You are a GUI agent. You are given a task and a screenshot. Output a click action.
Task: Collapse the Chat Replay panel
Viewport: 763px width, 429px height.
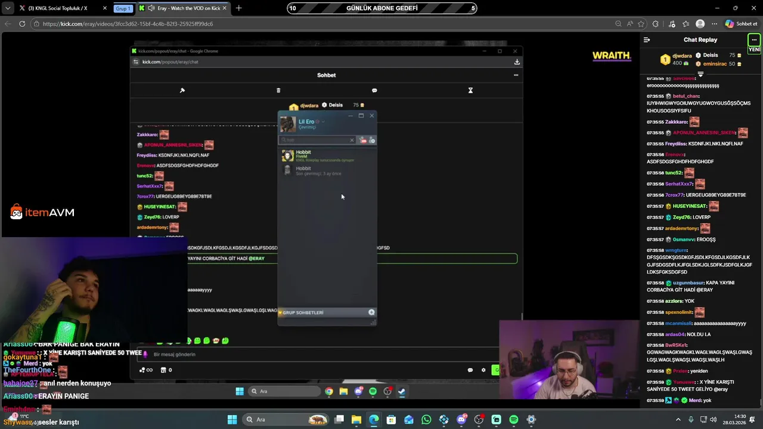coord(647,40)
